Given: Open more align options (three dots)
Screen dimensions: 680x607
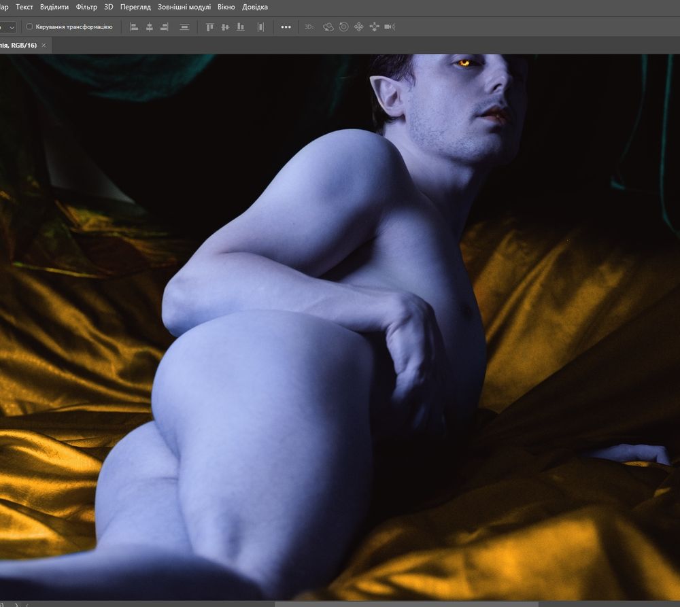Looking at the screenshot, I should [286, 27].
